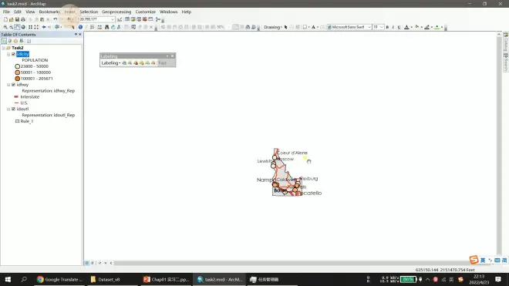The image size is (509, 286).
Task: Open the Geoprocessing menu
Action: click(116, 12)
